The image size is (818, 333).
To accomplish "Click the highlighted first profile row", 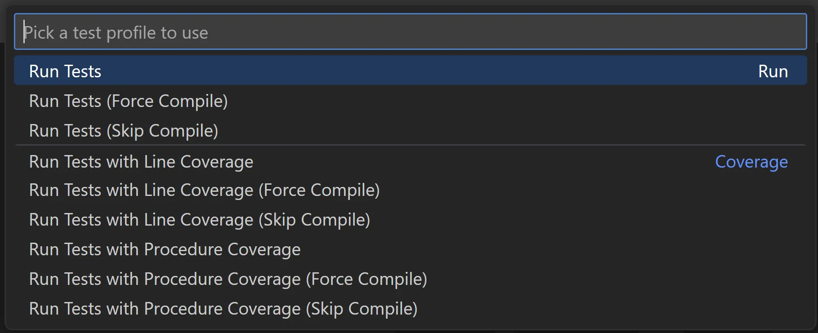I will (409, 71).
